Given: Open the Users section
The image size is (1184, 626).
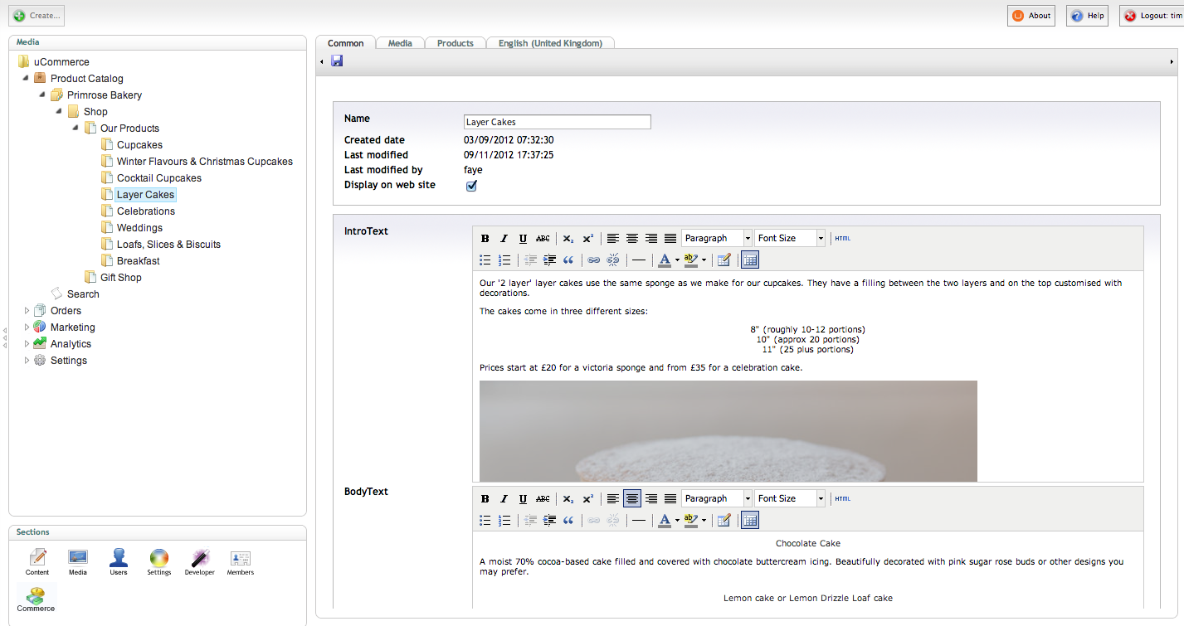Looking at the screenshot, I should pos(119,562).
